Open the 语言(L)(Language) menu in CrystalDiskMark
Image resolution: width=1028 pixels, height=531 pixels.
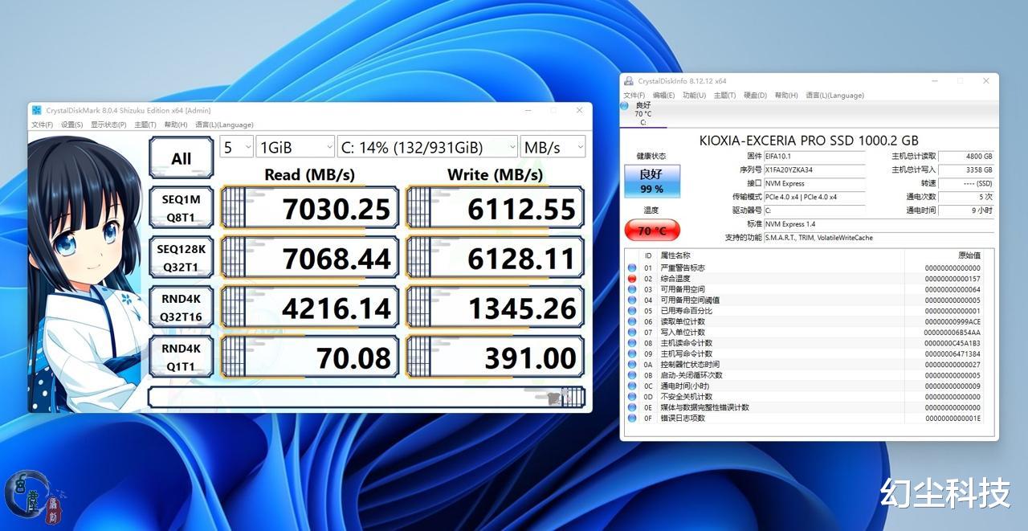(226, 125)
